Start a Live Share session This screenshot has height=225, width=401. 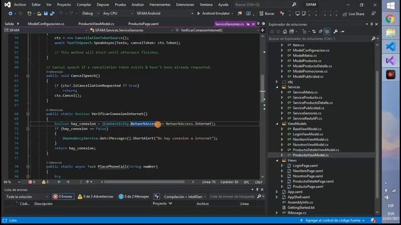[353, 14]
